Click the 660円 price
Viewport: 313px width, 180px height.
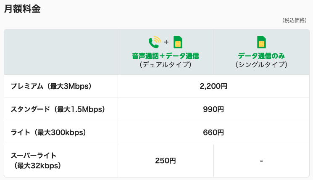coord(213,132)
